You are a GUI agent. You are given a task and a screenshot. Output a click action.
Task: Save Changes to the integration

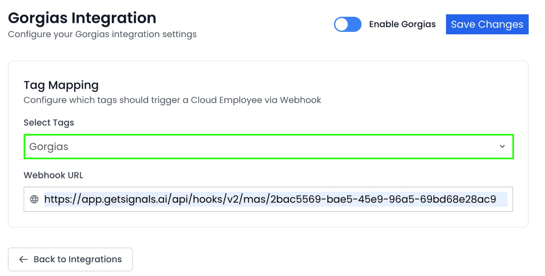(x=487, y=24)
